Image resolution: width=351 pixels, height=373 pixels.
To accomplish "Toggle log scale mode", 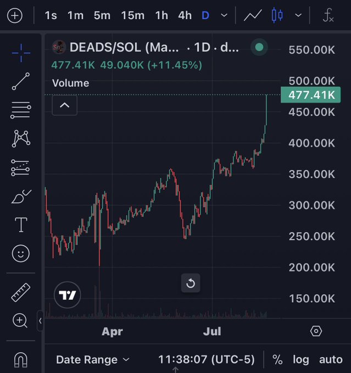I will 300,360.
